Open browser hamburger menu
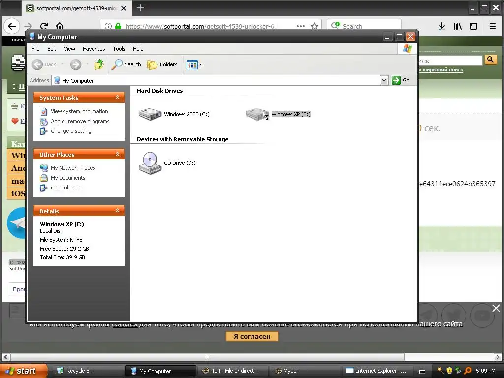 492,26
